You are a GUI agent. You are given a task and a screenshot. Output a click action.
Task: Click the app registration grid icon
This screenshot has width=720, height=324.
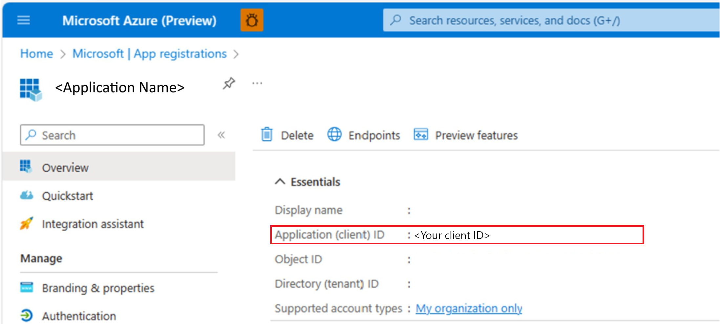coord(31,89)
